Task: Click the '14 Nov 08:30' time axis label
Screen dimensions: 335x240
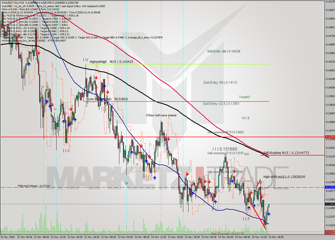Action: [x=243, y=237]
